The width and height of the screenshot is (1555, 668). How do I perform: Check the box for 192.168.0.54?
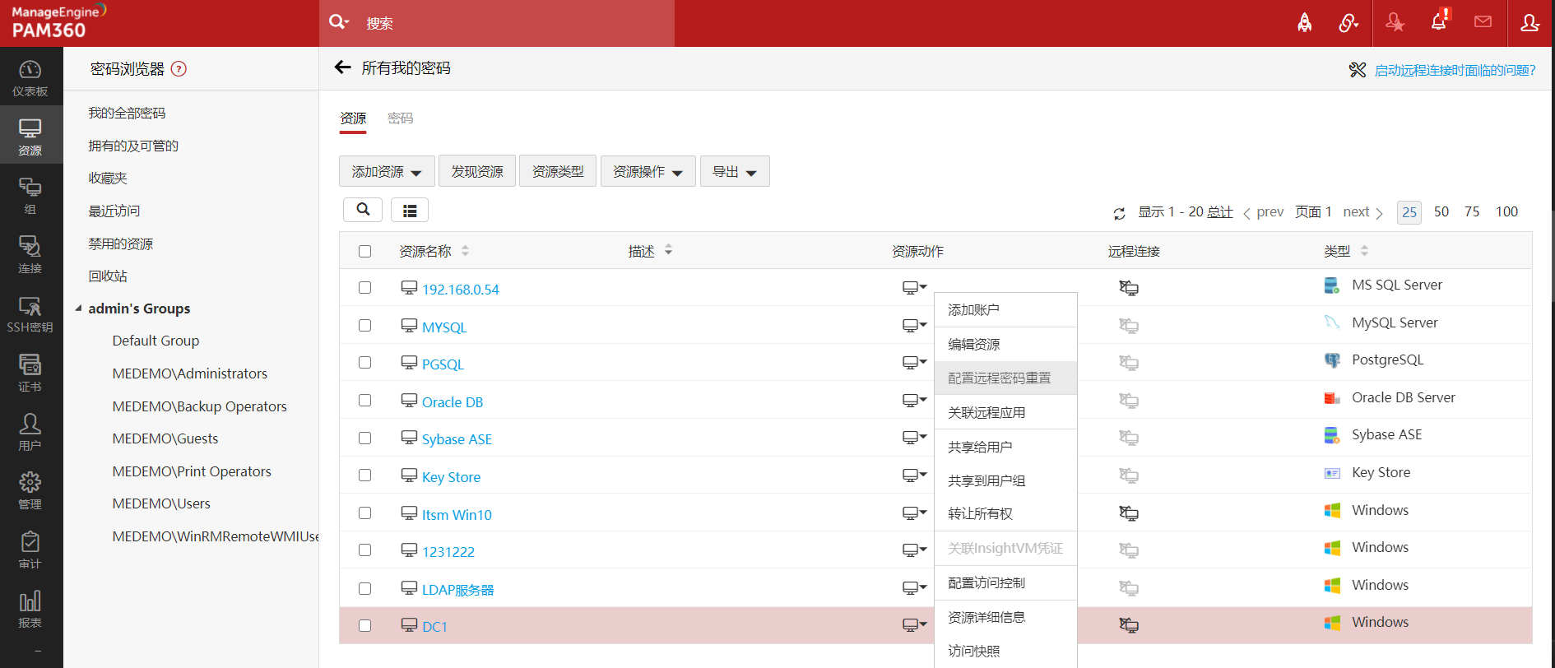pyautogui.click(x=365, y=288)
